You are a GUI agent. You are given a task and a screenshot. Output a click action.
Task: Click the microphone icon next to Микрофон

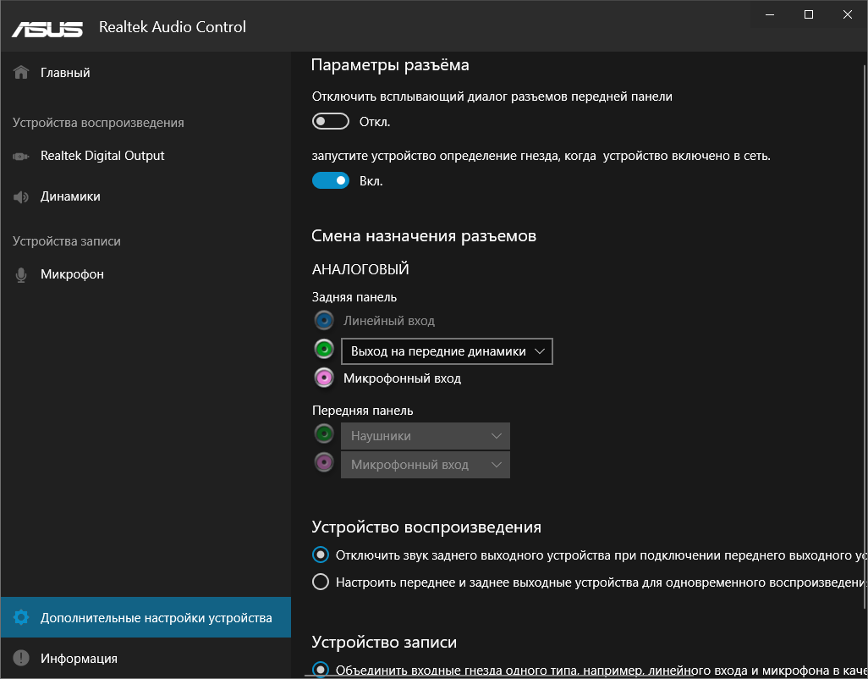[x=21, y=274]
